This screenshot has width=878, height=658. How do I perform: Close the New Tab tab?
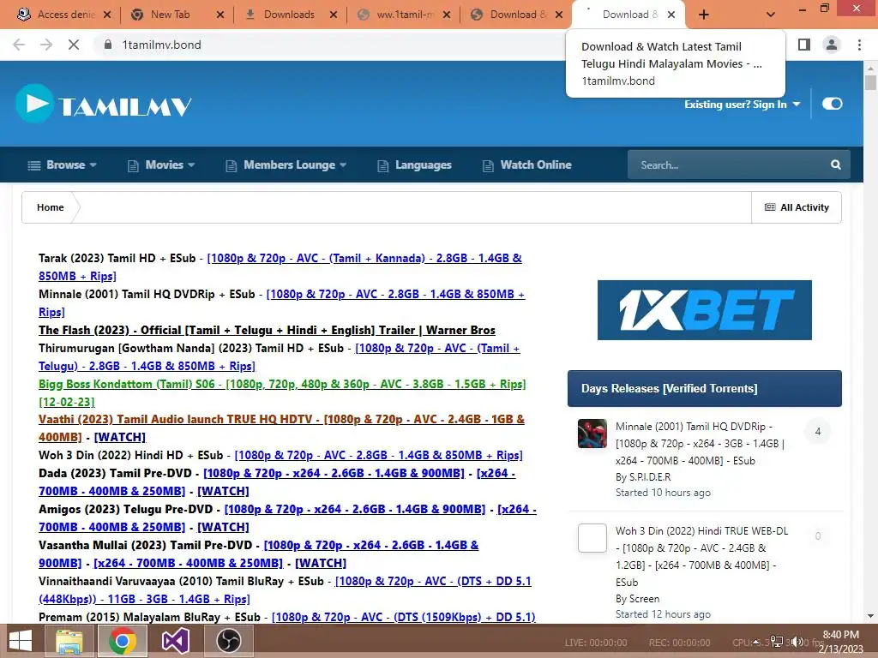click(220, 15)
